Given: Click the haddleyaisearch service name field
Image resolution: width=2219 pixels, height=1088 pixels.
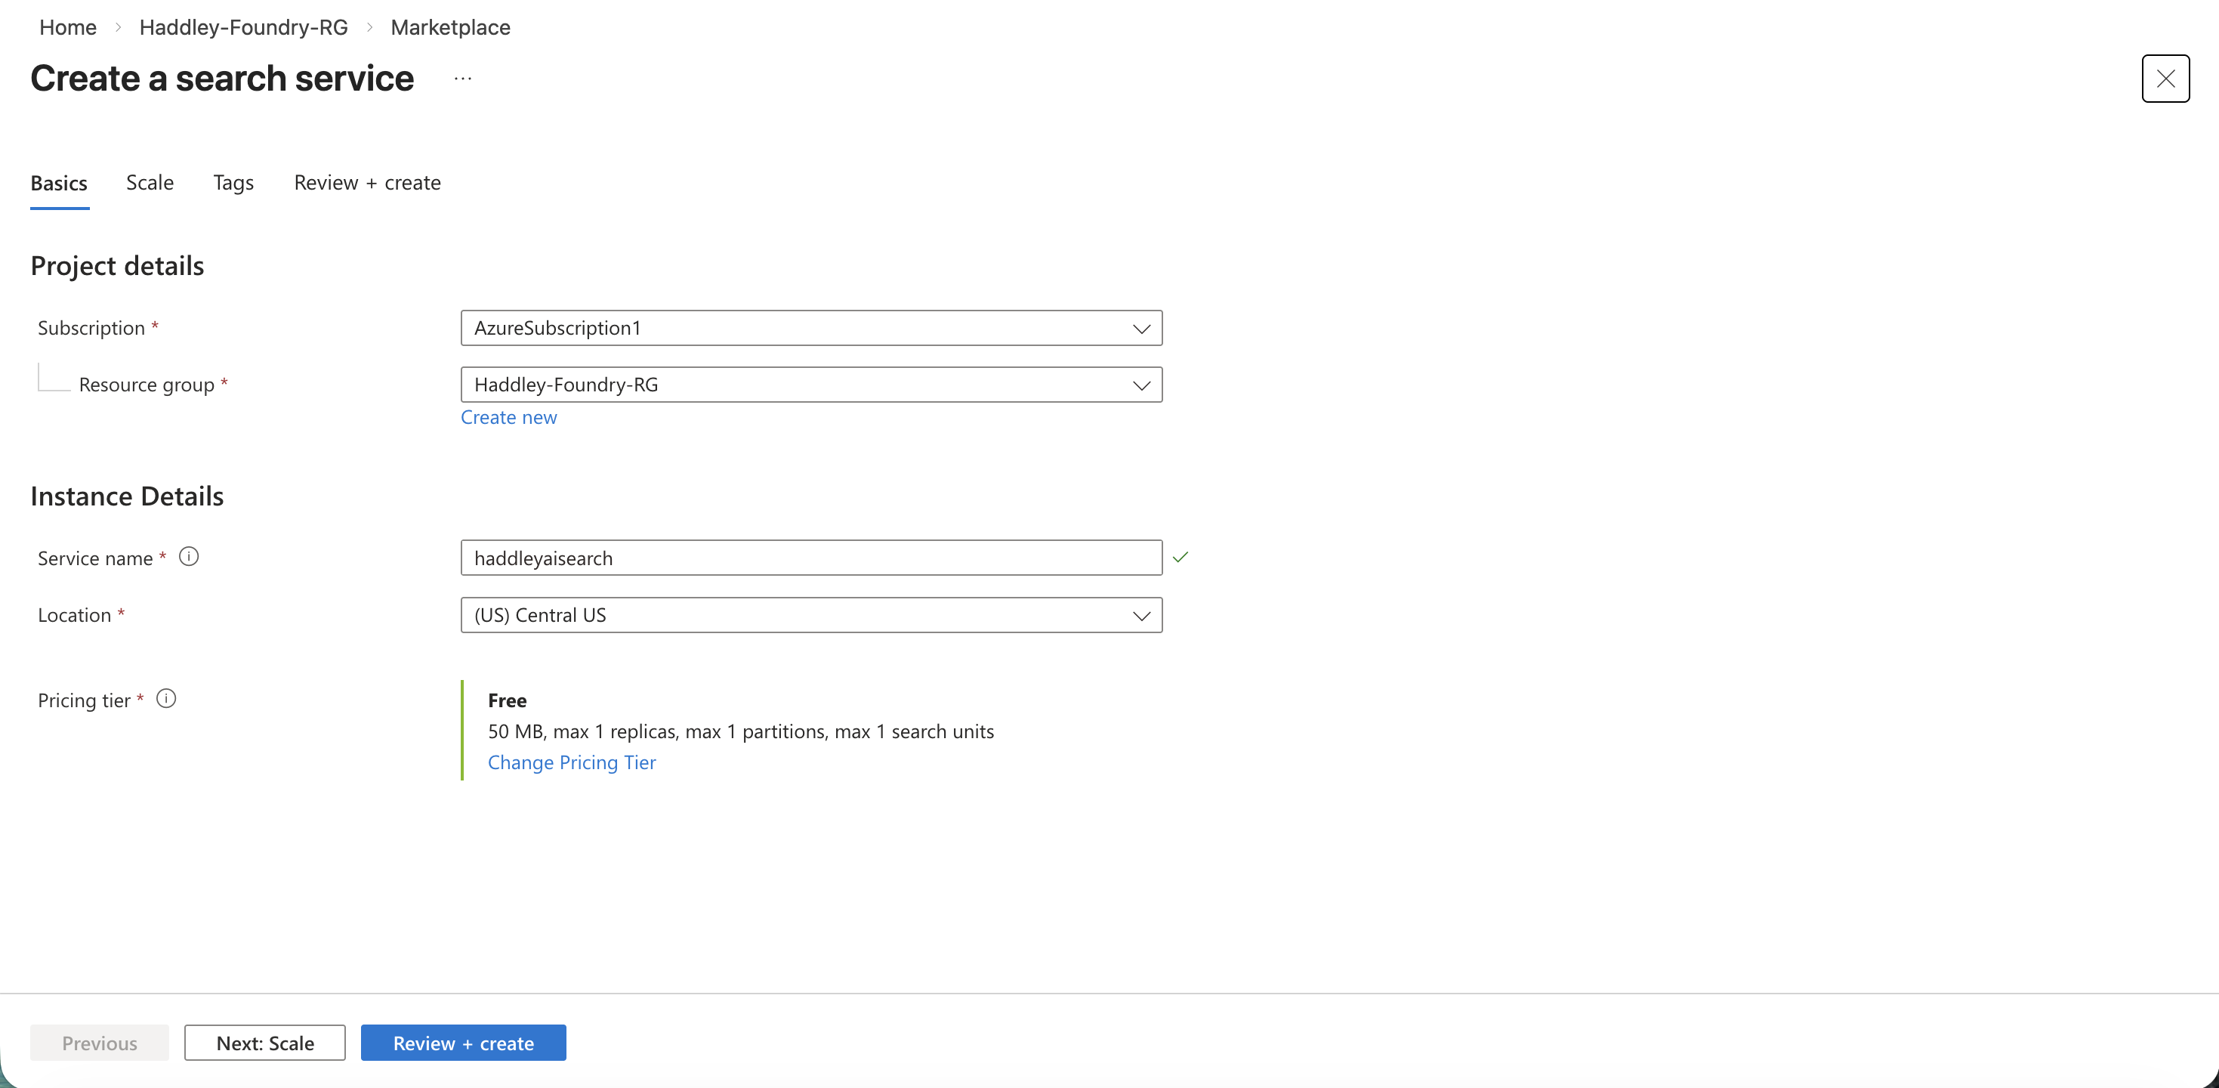Looking at the screenshot, I should [x=810, y=558].
